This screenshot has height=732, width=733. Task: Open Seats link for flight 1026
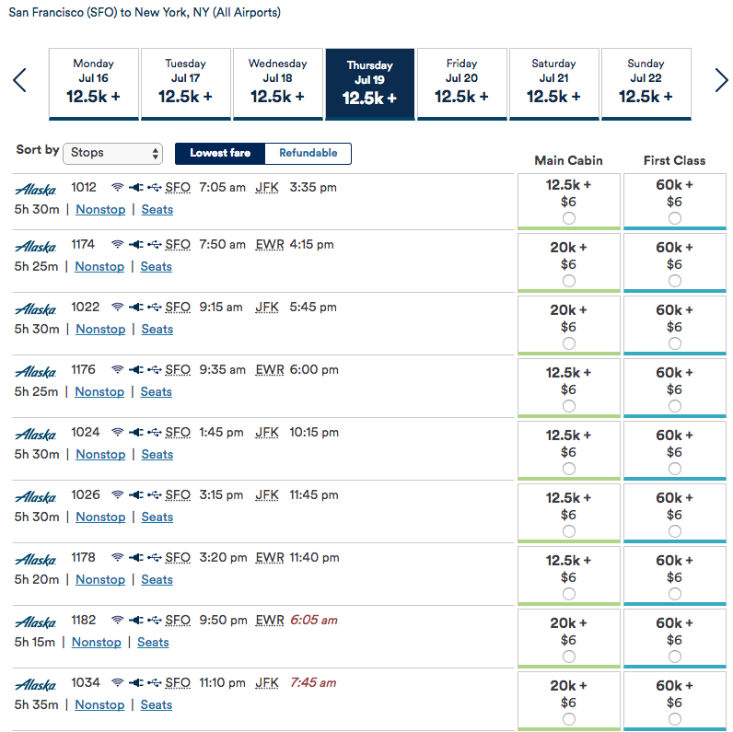[x=157, y=517]
